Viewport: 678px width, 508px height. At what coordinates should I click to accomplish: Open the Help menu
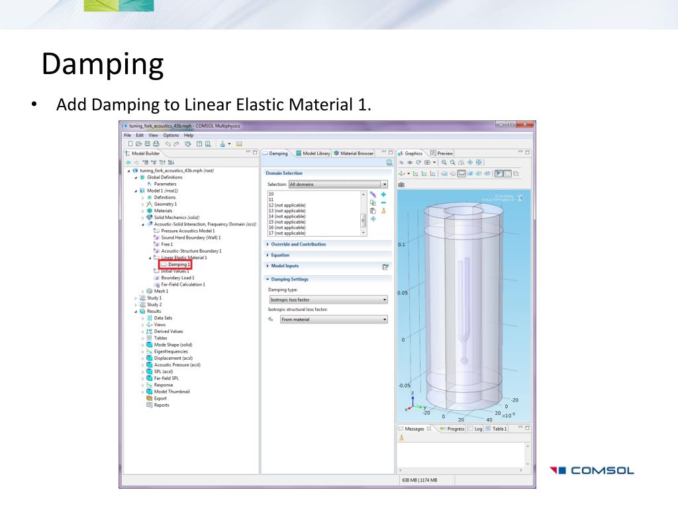click(189, 135)
